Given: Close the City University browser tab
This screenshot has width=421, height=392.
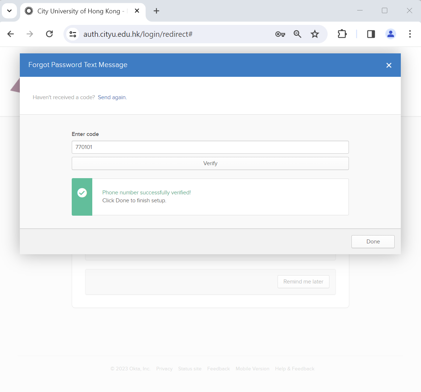Looking at the screenshot, I should tap(137, 11).
